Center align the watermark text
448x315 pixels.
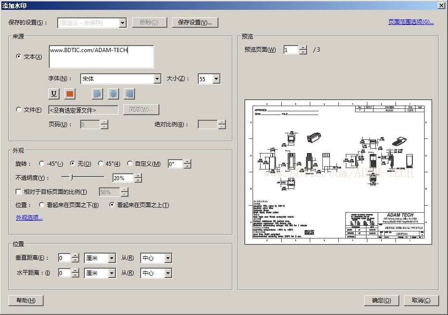(x=113, y=94)
